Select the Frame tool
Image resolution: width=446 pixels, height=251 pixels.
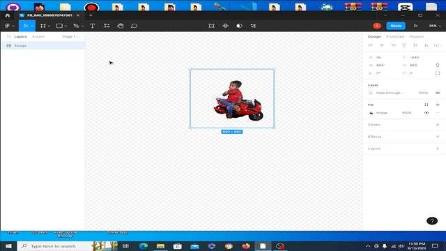point(43,26)
